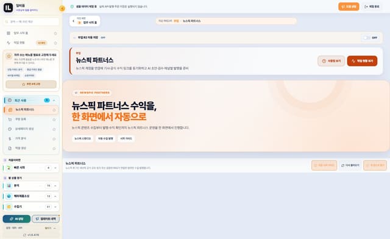
Task: Click the beige pin-recommended button in the tip card
Action: tap(31, 84)
